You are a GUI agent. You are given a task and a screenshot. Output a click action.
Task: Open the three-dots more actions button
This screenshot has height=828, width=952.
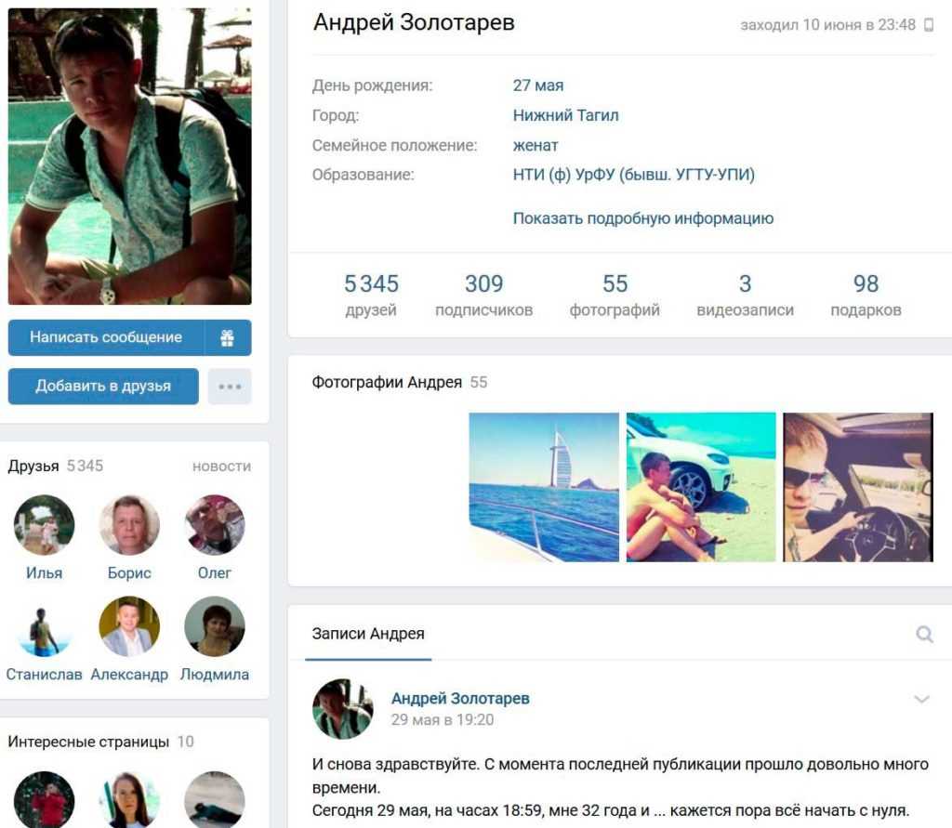coord(230,386)
